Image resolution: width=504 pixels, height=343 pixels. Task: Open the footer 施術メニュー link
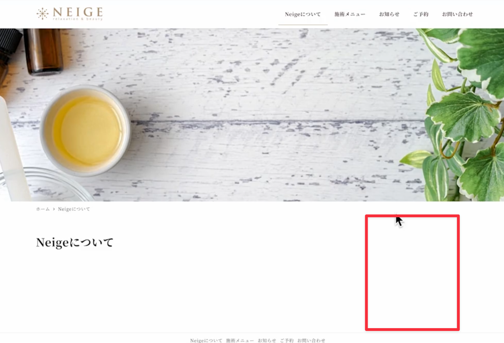(240, 340)
